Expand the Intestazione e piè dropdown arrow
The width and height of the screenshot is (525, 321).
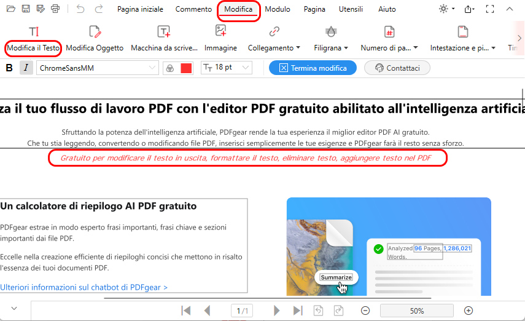tap(493, 47)
